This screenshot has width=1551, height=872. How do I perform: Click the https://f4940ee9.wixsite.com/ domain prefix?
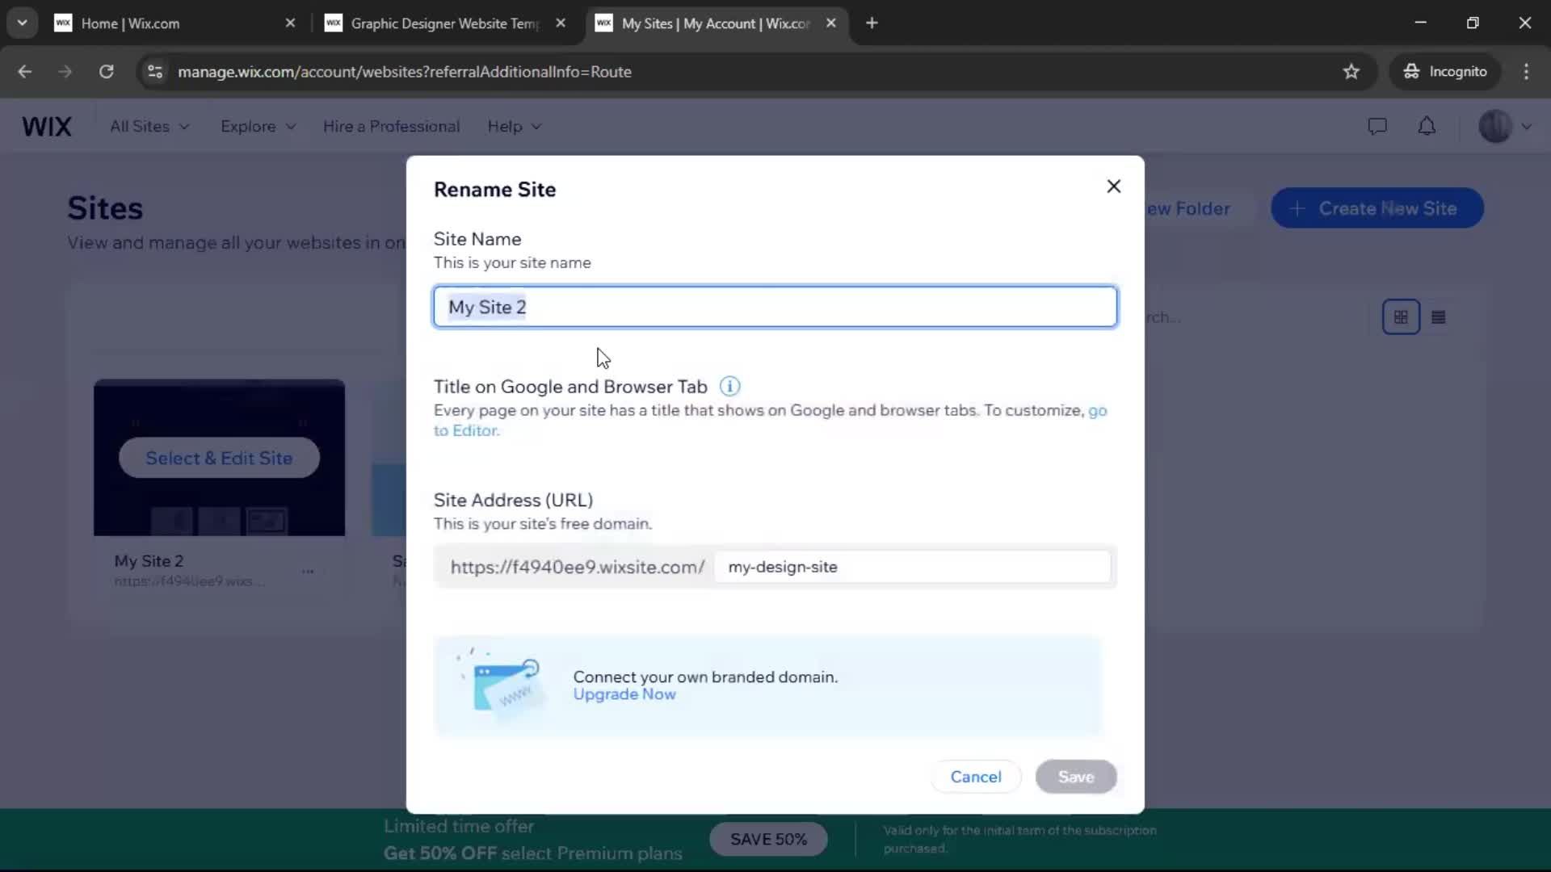point(578,567)
